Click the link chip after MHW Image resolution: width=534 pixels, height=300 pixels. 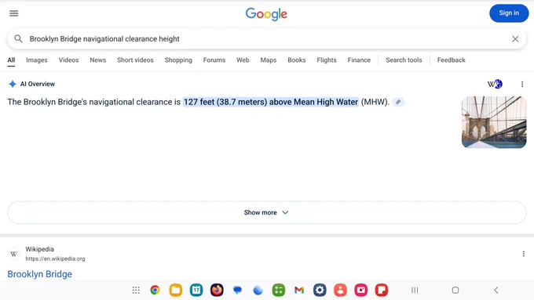398,102
